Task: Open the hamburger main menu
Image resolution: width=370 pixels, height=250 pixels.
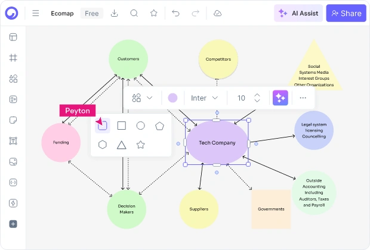Action: pos(36,13)
